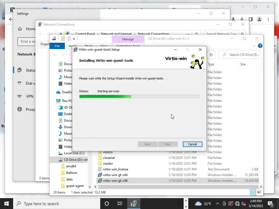Focus the Search CD Drive field

click(x=239, y=55)
